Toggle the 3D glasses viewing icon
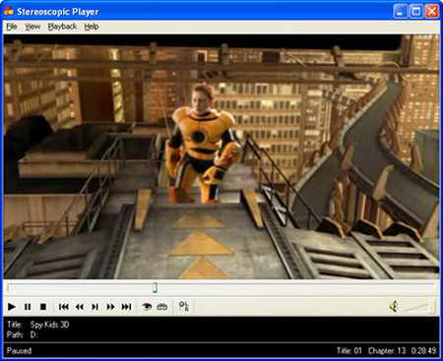The width and height of the screenshot is (443, 361). (x=162, y=307)
